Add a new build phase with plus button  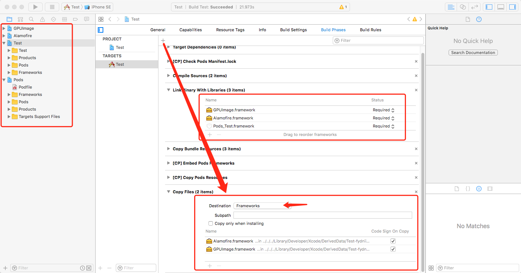163,40
